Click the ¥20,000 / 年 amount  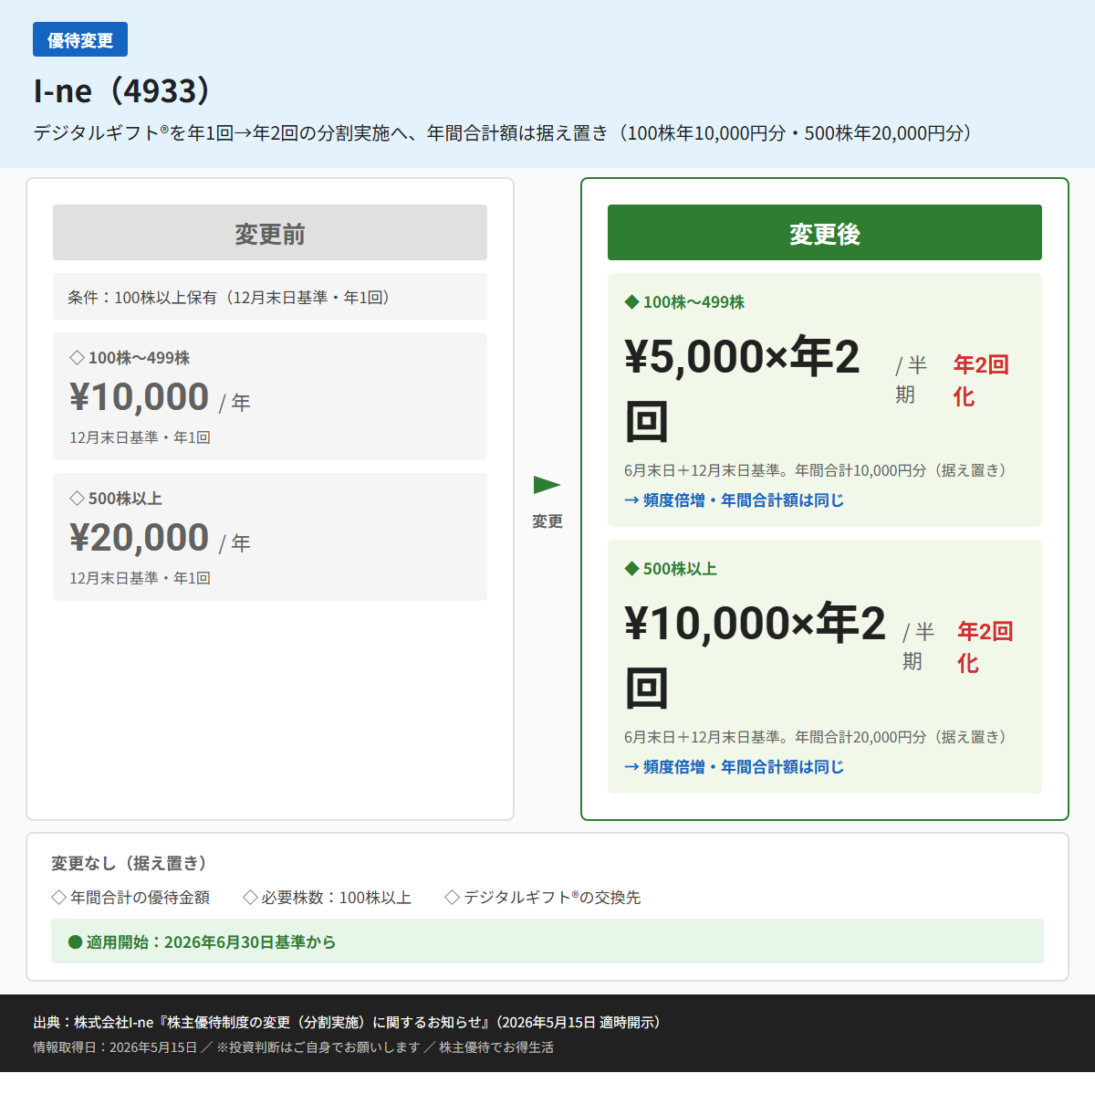[x=160, y=539]
